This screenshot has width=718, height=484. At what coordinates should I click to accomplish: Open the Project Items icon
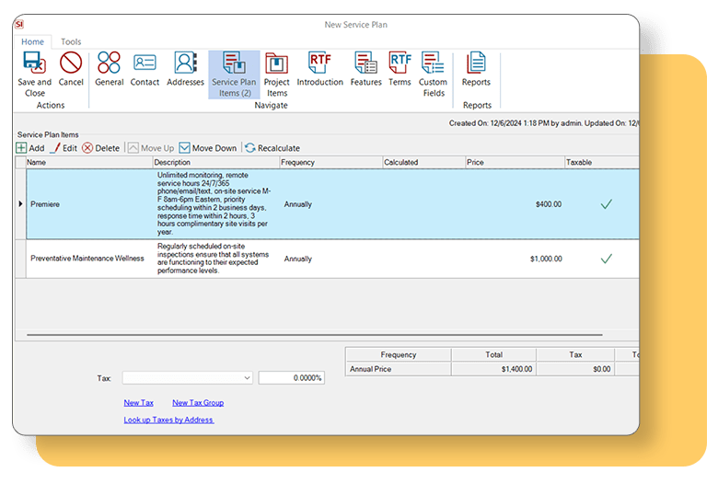coord(276,63)
